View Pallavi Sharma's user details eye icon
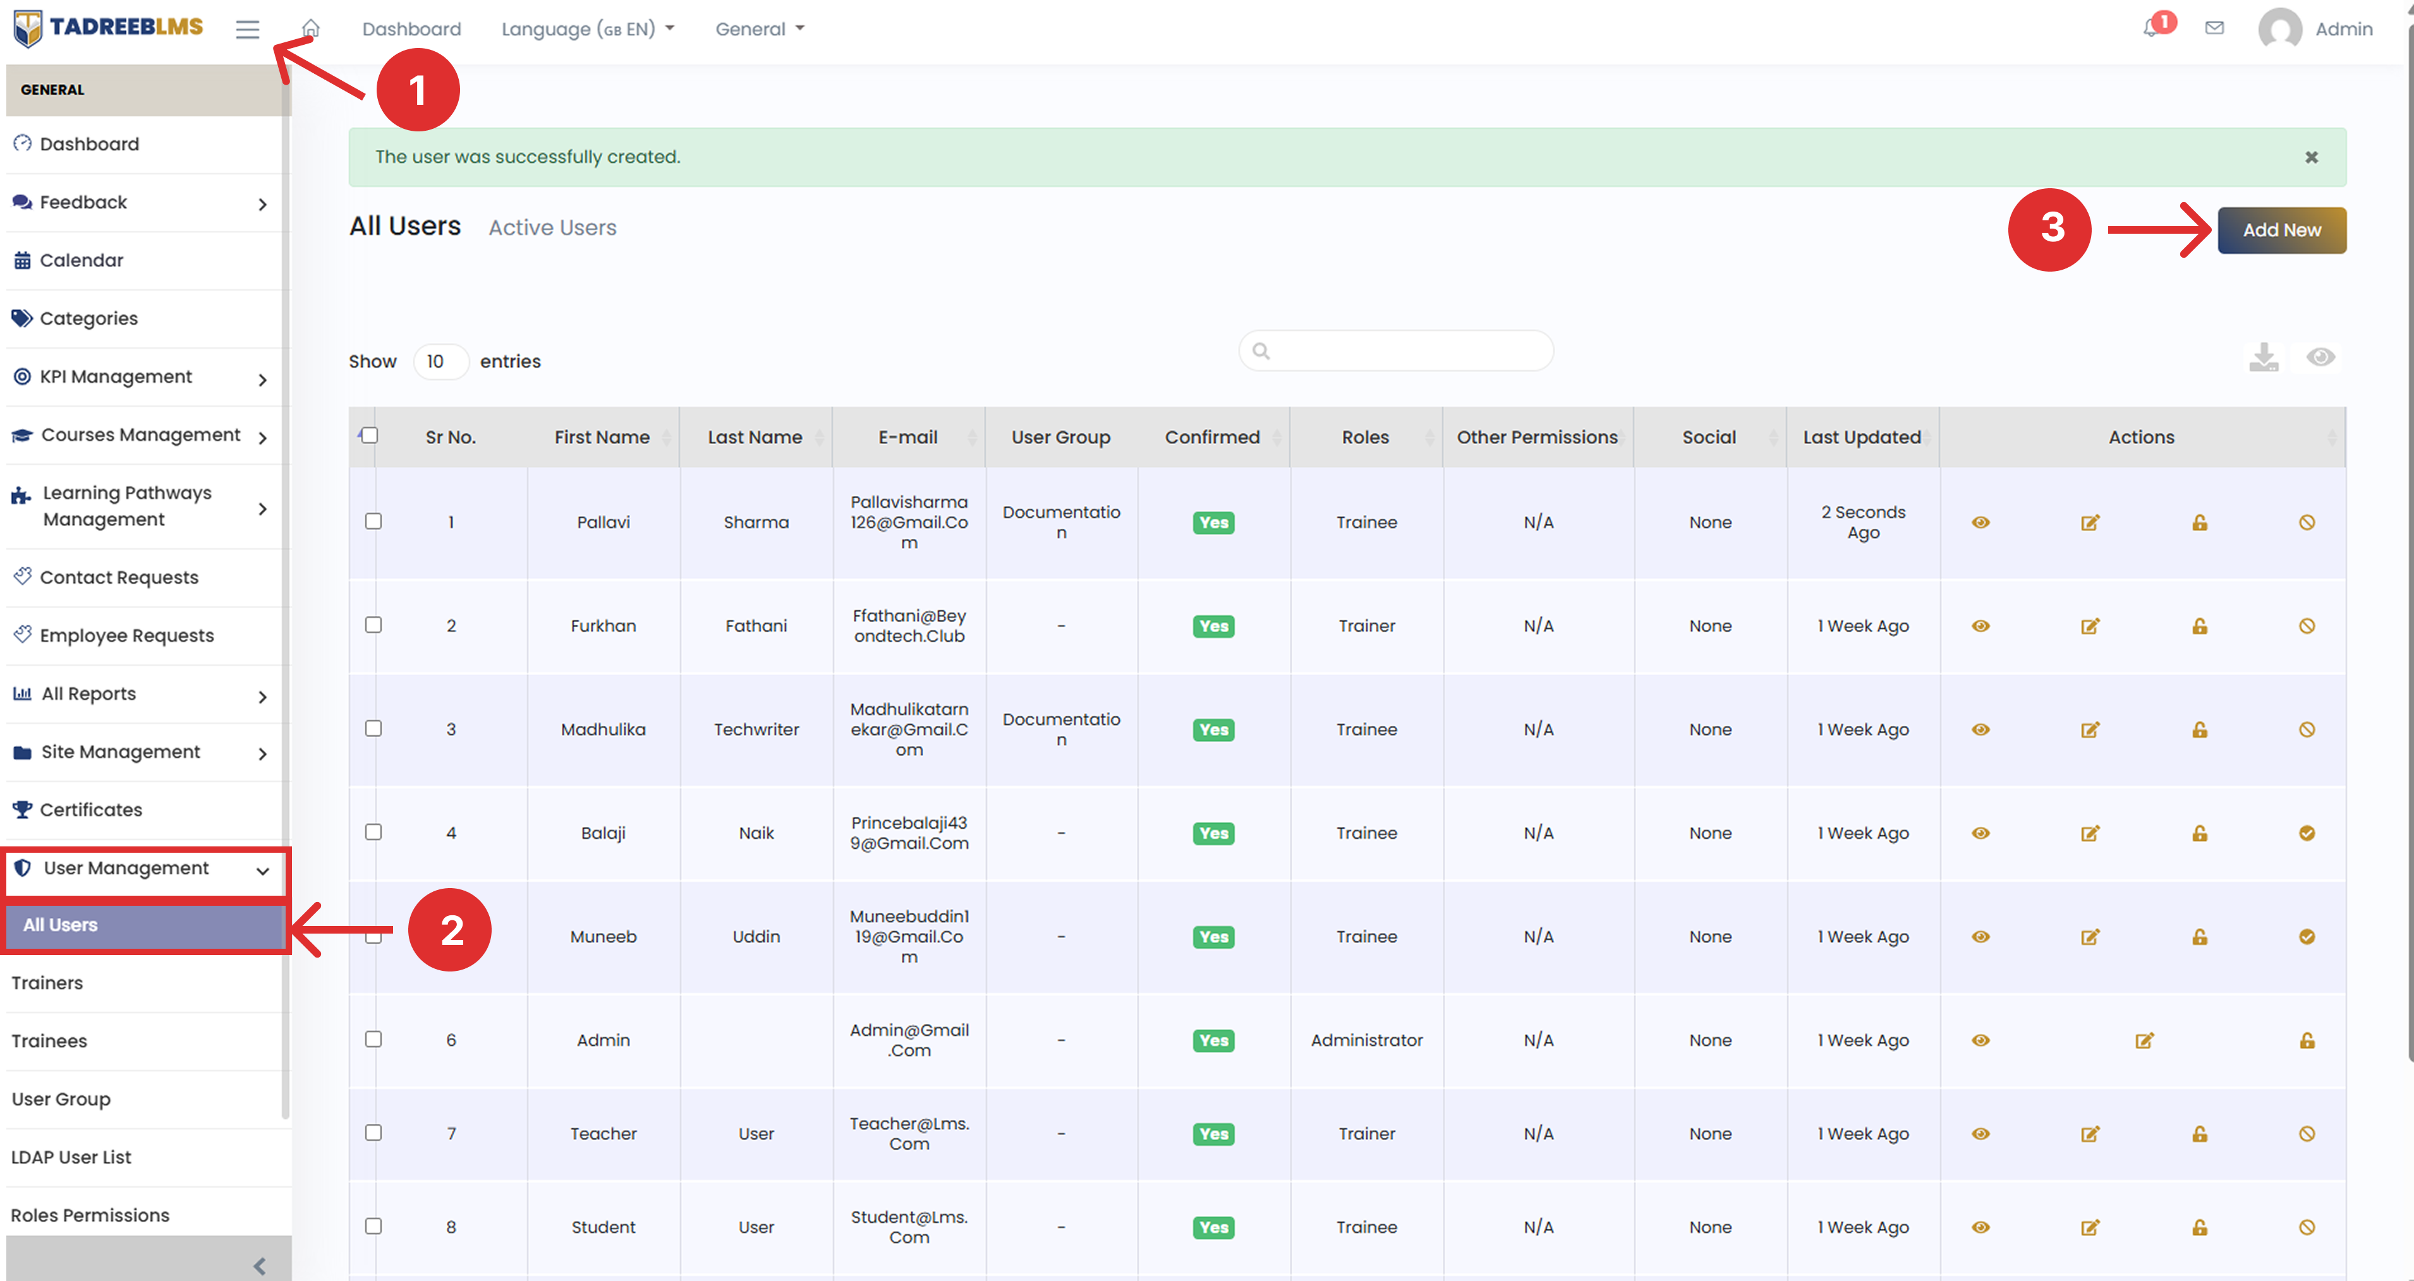 click(1981, 522)
